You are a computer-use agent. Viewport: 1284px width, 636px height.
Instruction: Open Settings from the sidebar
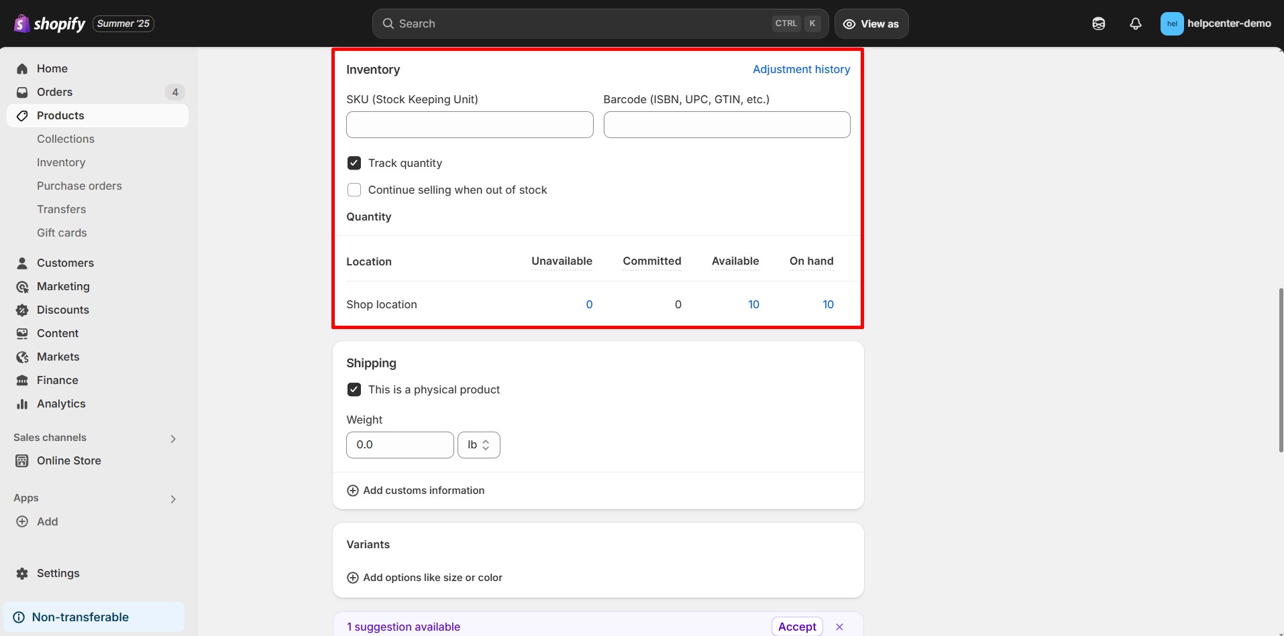[x=57, y=573]
